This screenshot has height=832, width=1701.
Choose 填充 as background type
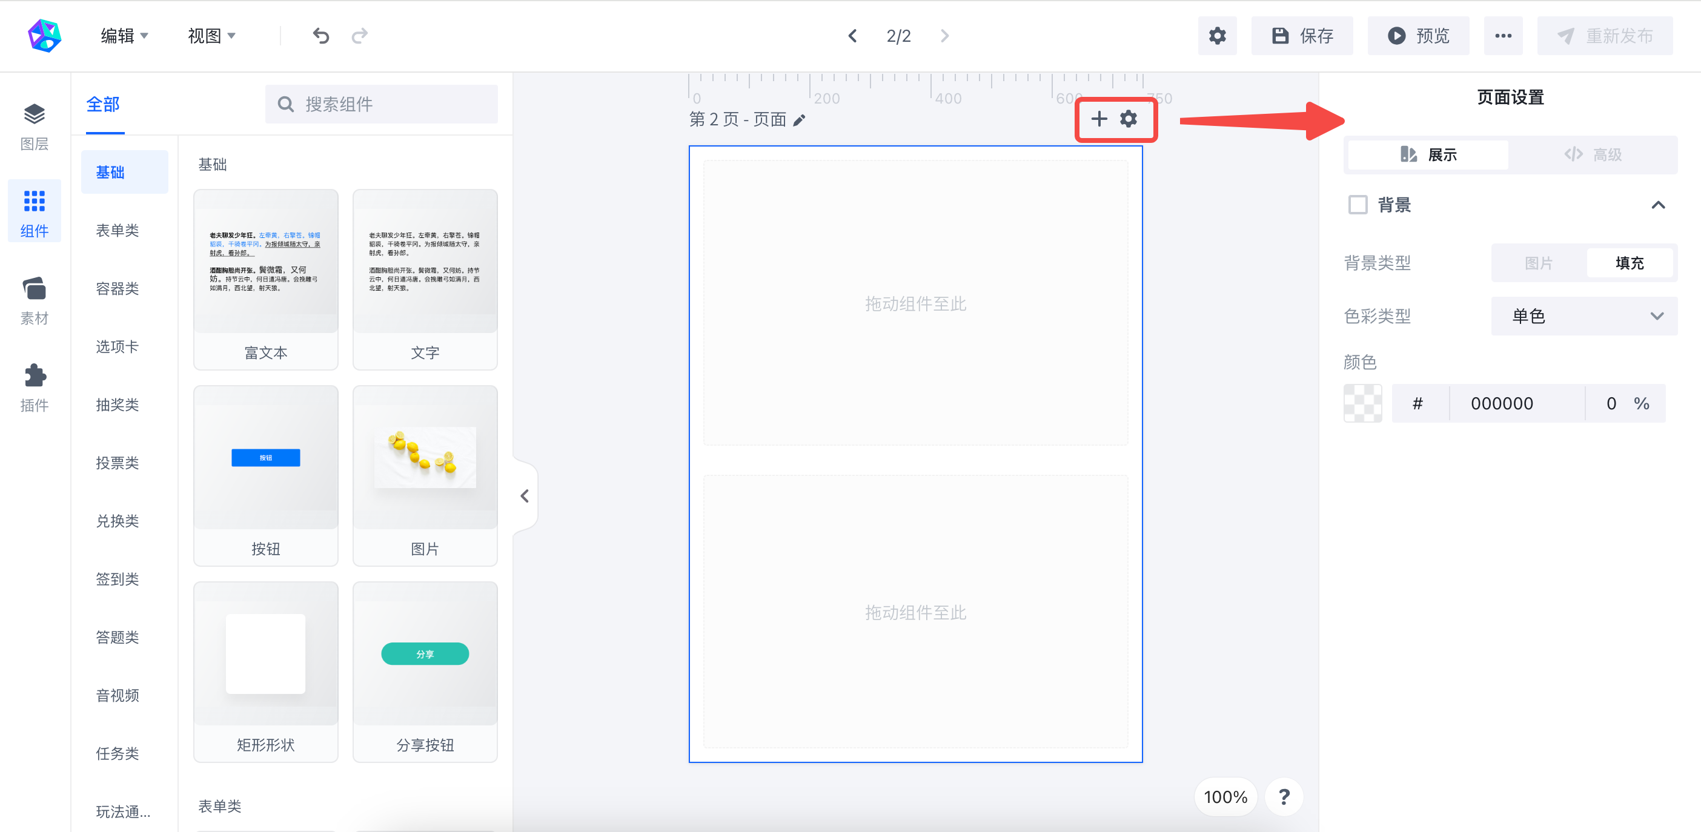click(1629, 263)
